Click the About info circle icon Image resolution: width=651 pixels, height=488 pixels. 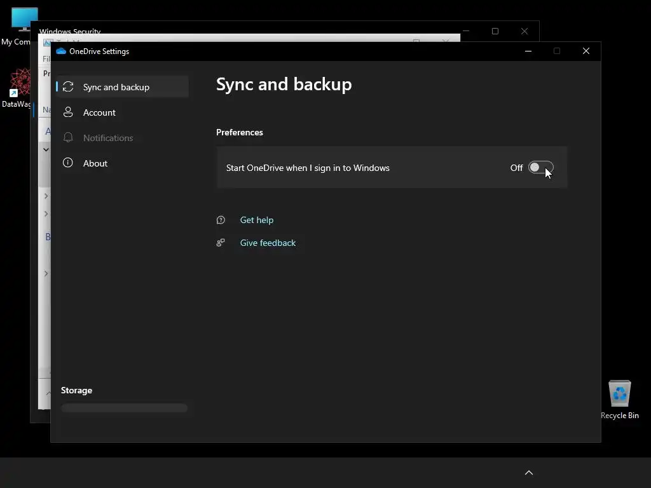[68, 163]
